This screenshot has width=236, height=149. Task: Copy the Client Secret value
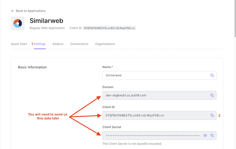[212, 136]
